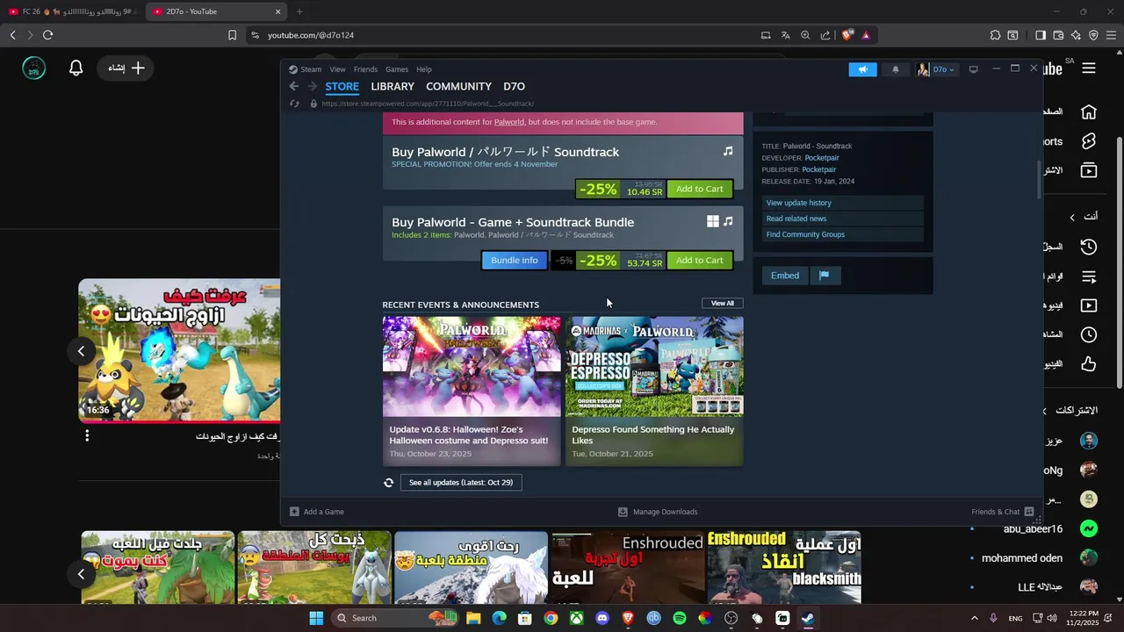Click the Embed button
Image resolution: width=1124 pixels, height=632 pixels.
tap(785, 276)
